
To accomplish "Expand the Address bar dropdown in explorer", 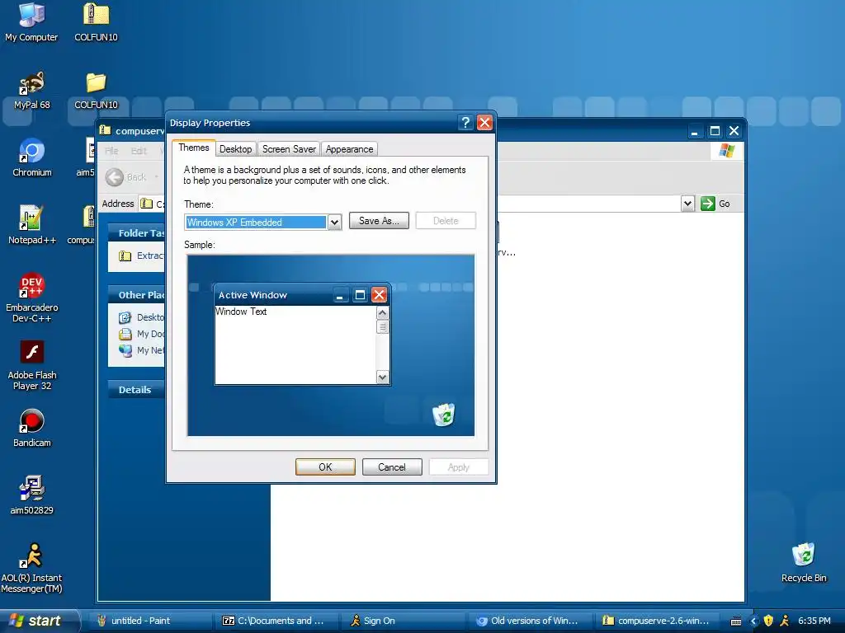I will coord(687,204).
